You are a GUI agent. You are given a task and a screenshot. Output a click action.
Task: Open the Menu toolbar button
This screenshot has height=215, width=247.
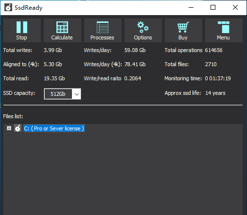224,30
